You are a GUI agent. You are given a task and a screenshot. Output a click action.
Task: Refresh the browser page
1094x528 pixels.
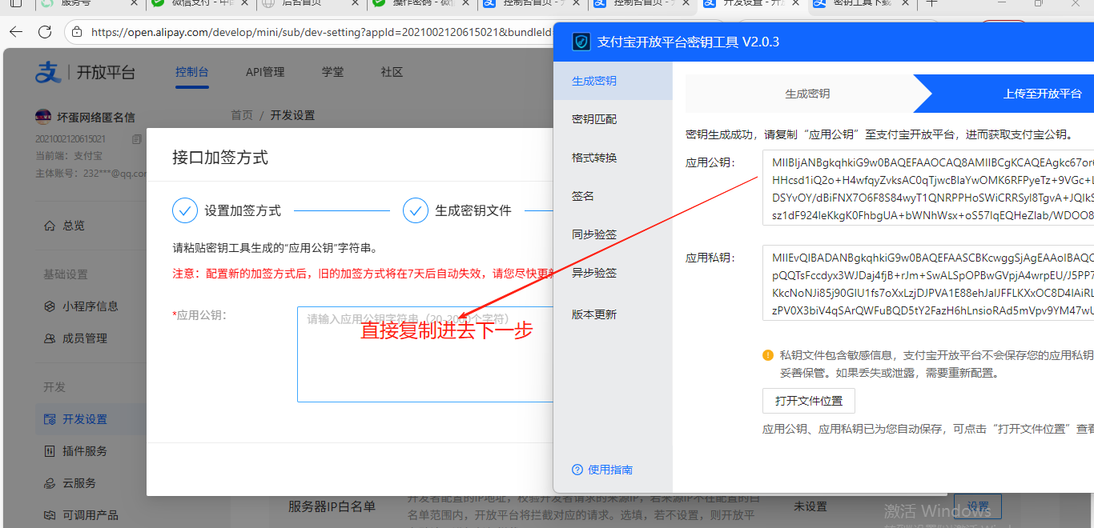pos(45,33)
